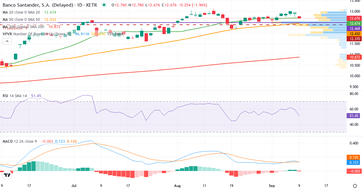This screenshot has width=363, height=190.
Task: Click the 11 date label on time axis
Action: click(x=204, y=186)
